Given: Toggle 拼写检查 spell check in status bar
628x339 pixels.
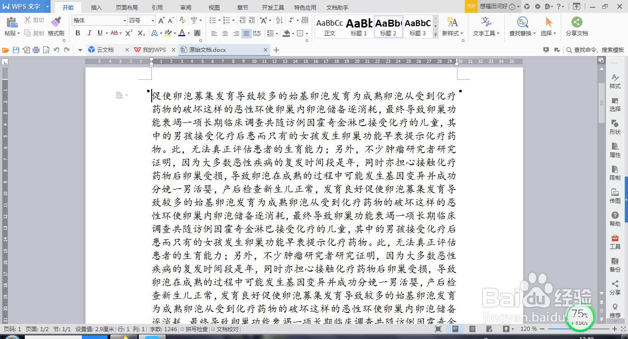Looking at the screenshot, I should coord(194,329).
